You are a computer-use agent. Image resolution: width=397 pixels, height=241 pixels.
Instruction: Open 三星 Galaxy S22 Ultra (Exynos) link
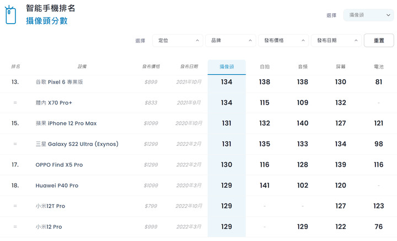(x=77, y=144)
